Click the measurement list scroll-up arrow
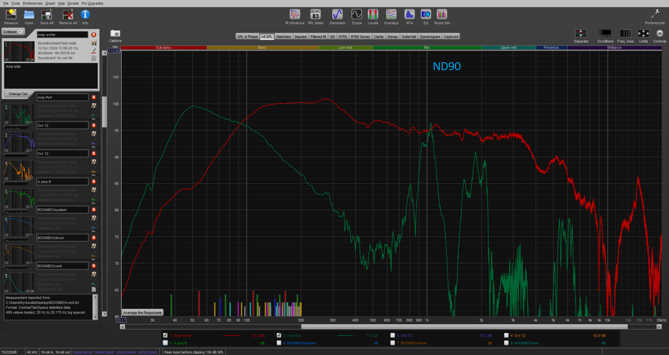Screen dimensions: 669x355 [x=105, y=53]
